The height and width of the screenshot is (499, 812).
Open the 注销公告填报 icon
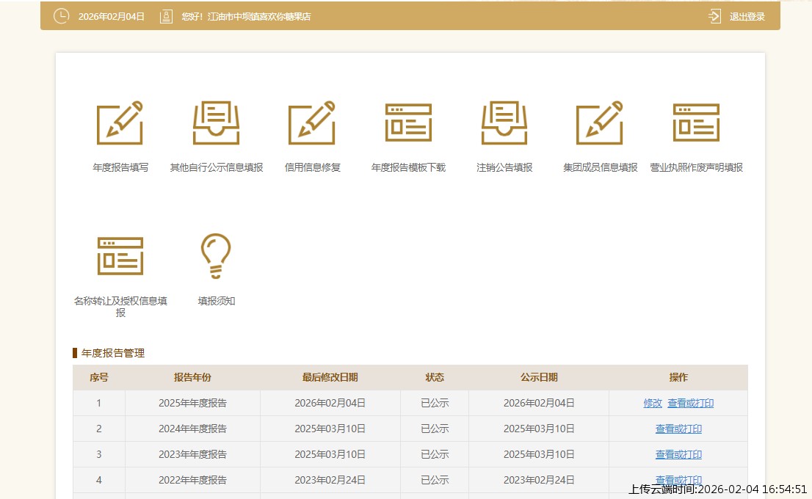[504, 123]
